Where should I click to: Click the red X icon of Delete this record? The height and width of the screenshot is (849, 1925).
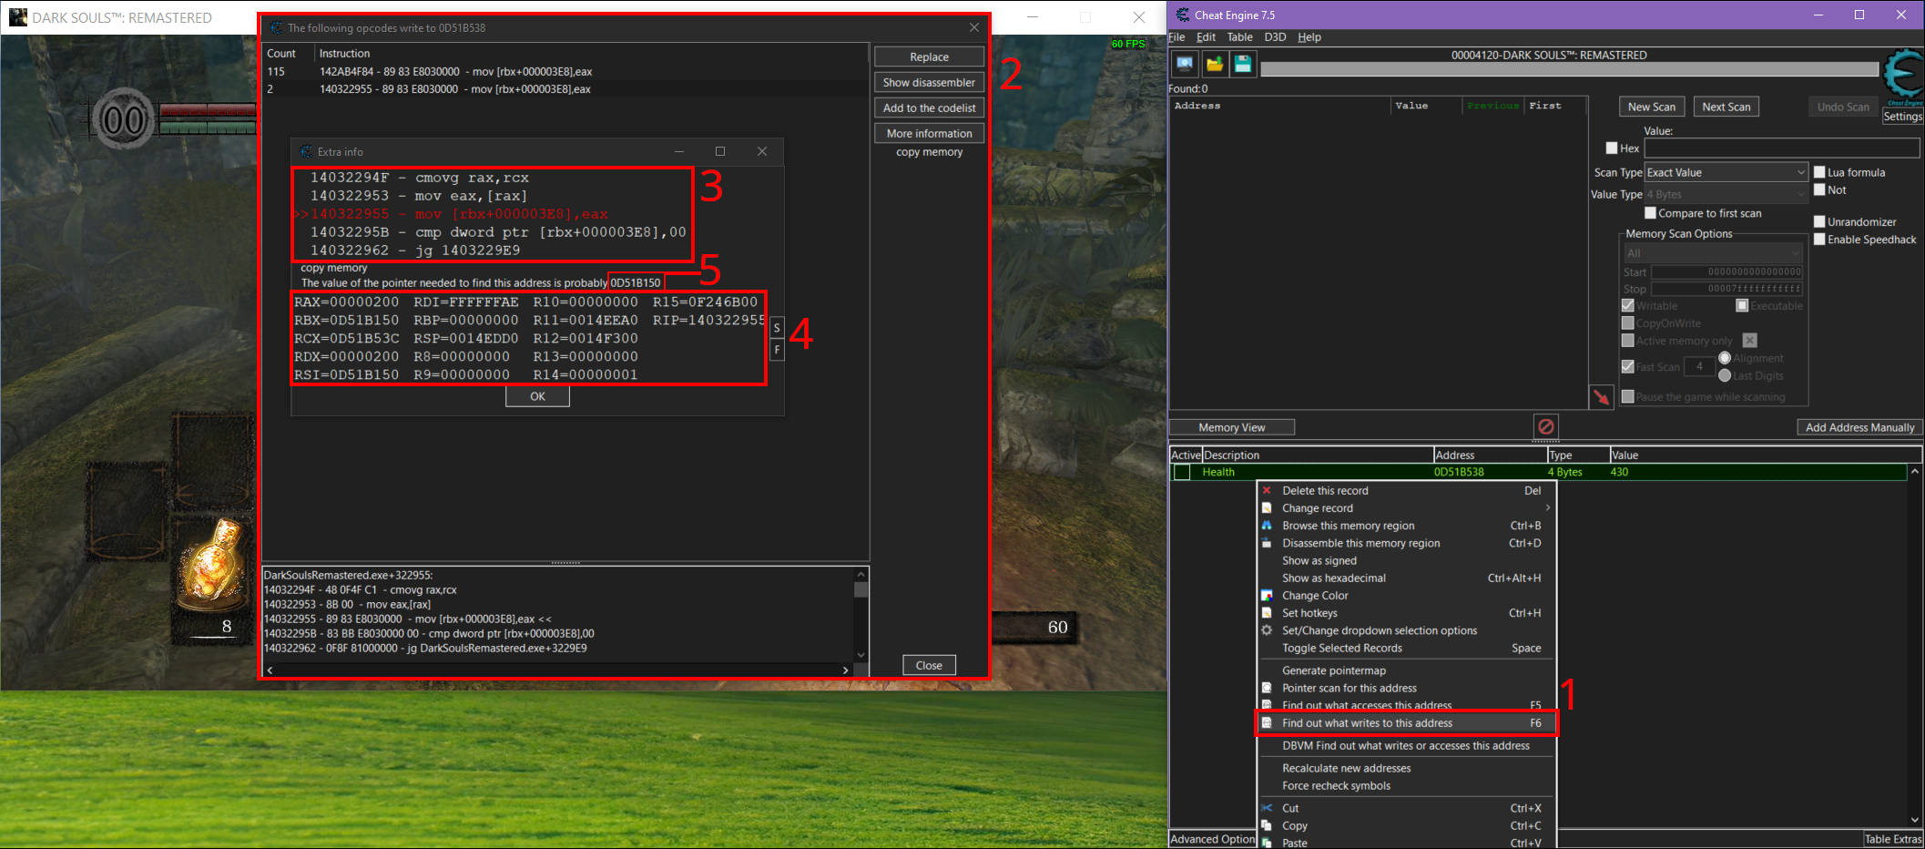coord(1267,490)
